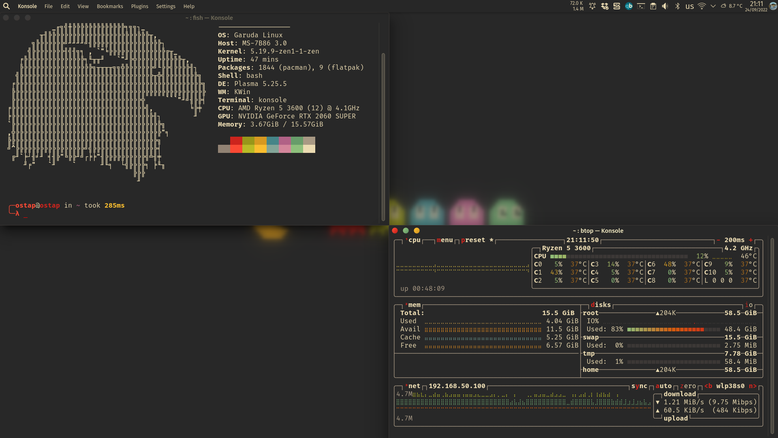Click the Dropbox tray icon
This screenshot has width=778, height=438.
[x=604, y=6]
